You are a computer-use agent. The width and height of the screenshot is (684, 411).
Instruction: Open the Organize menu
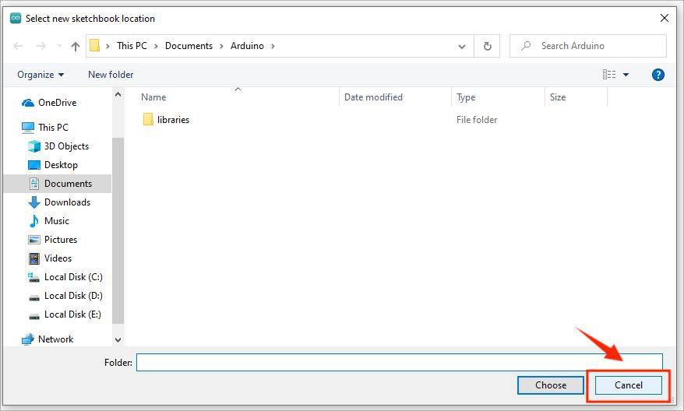coord(41,75)
